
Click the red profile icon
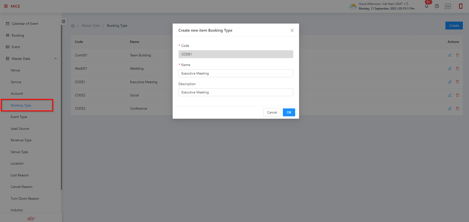pos(461,6)
